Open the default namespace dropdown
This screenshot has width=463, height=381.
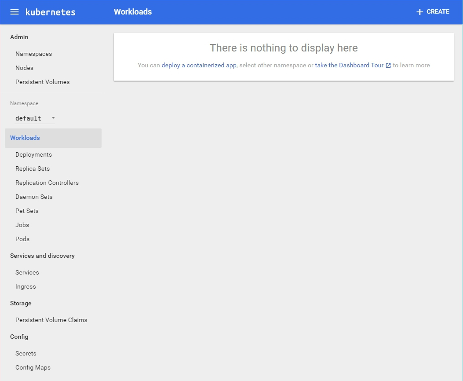(35, 118)
